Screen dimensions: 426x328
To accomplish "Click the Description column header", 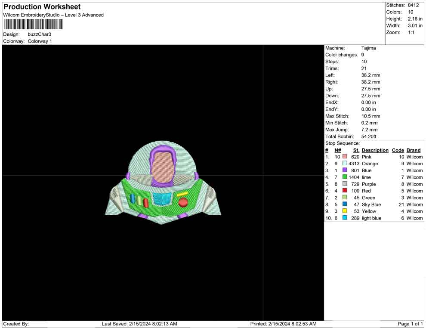I will coord(375,150).
